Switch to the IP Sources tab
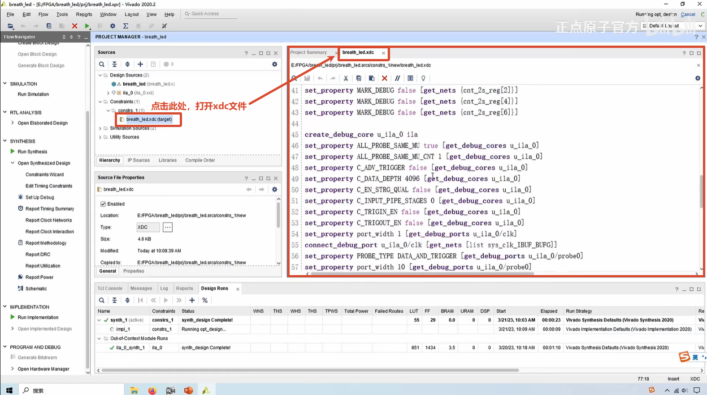Image resolution: width=707 pixels, height=395 pixels. click(139, 160)
